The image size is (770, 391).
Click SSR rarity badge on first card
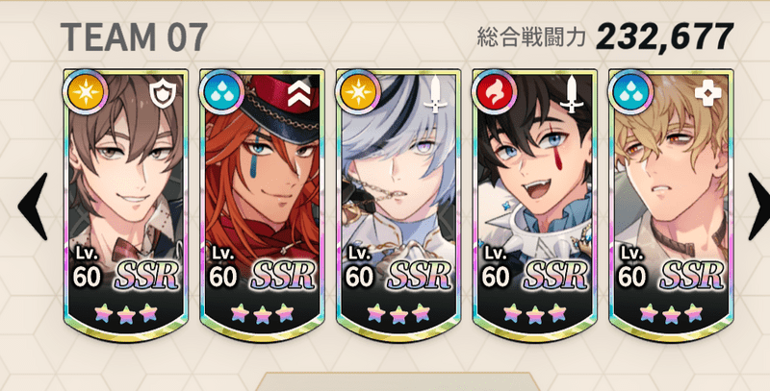(146, 276)
